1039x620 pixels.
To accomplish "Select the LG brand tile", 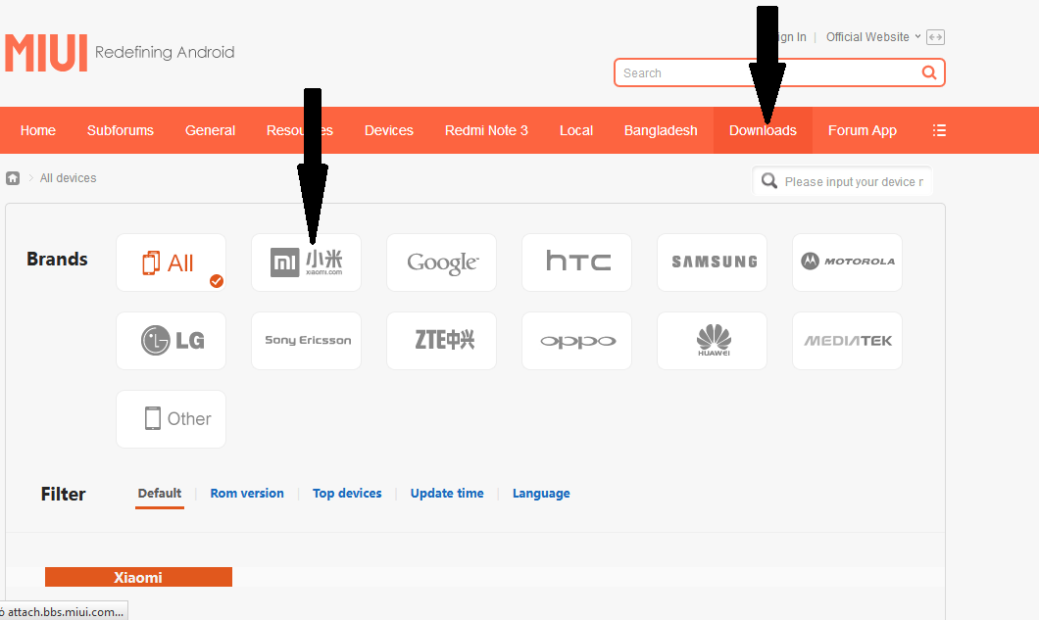I will pos(171,341).
